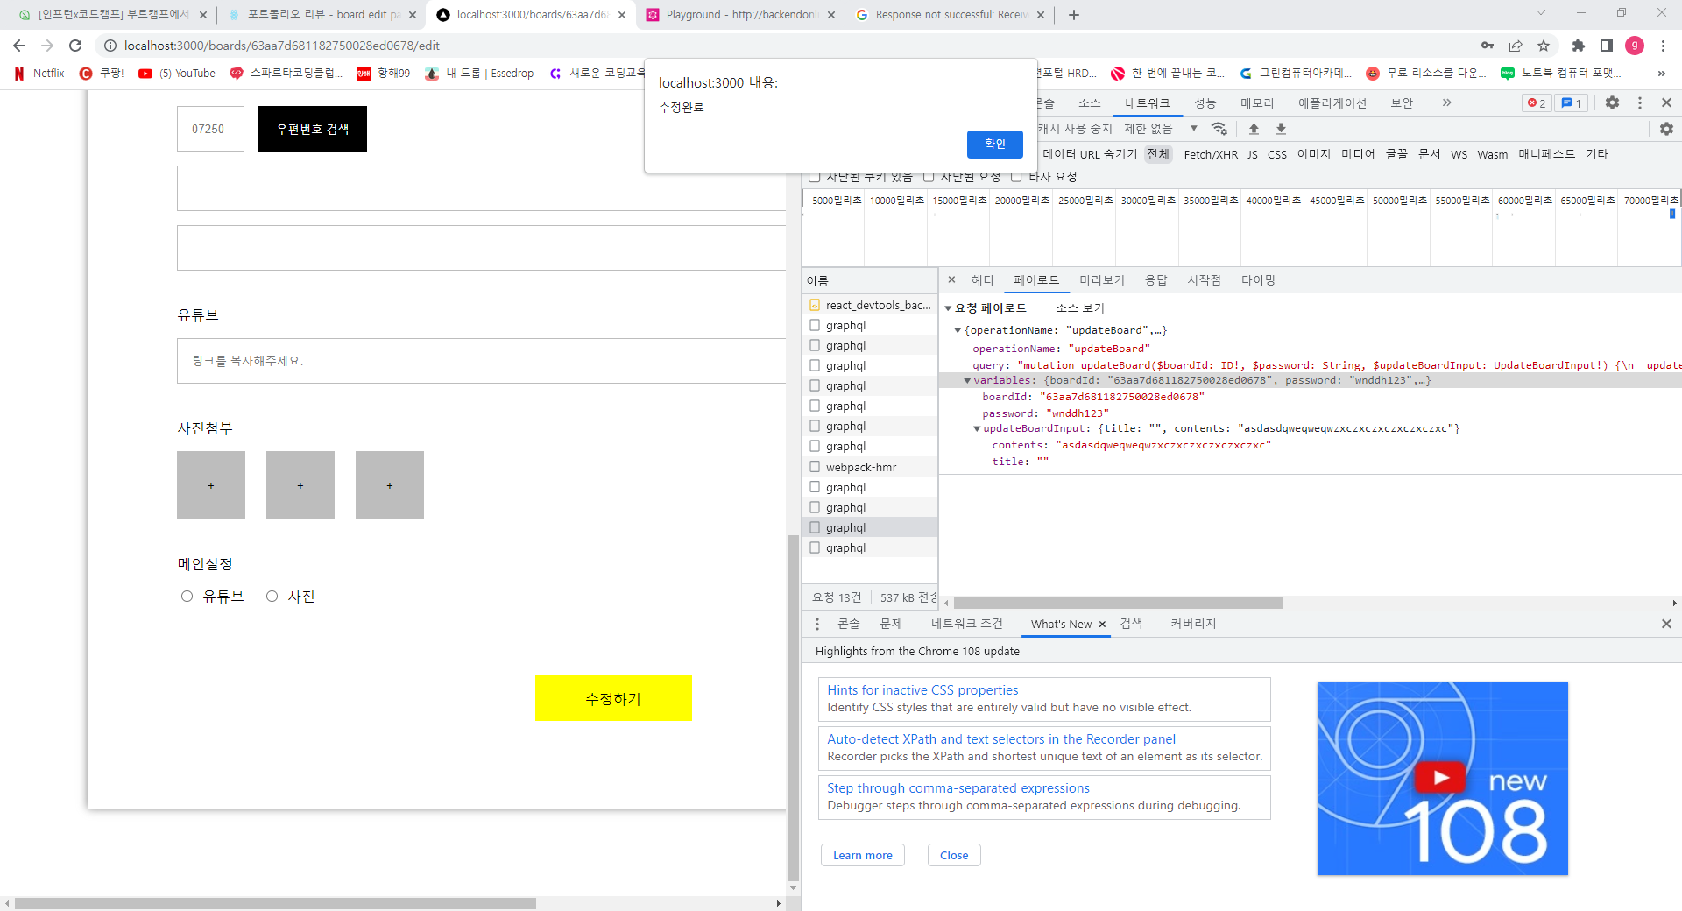Show more bookmarks with chevron
The height and width of the screenshot is (911, 1682).
[1661, 74]
